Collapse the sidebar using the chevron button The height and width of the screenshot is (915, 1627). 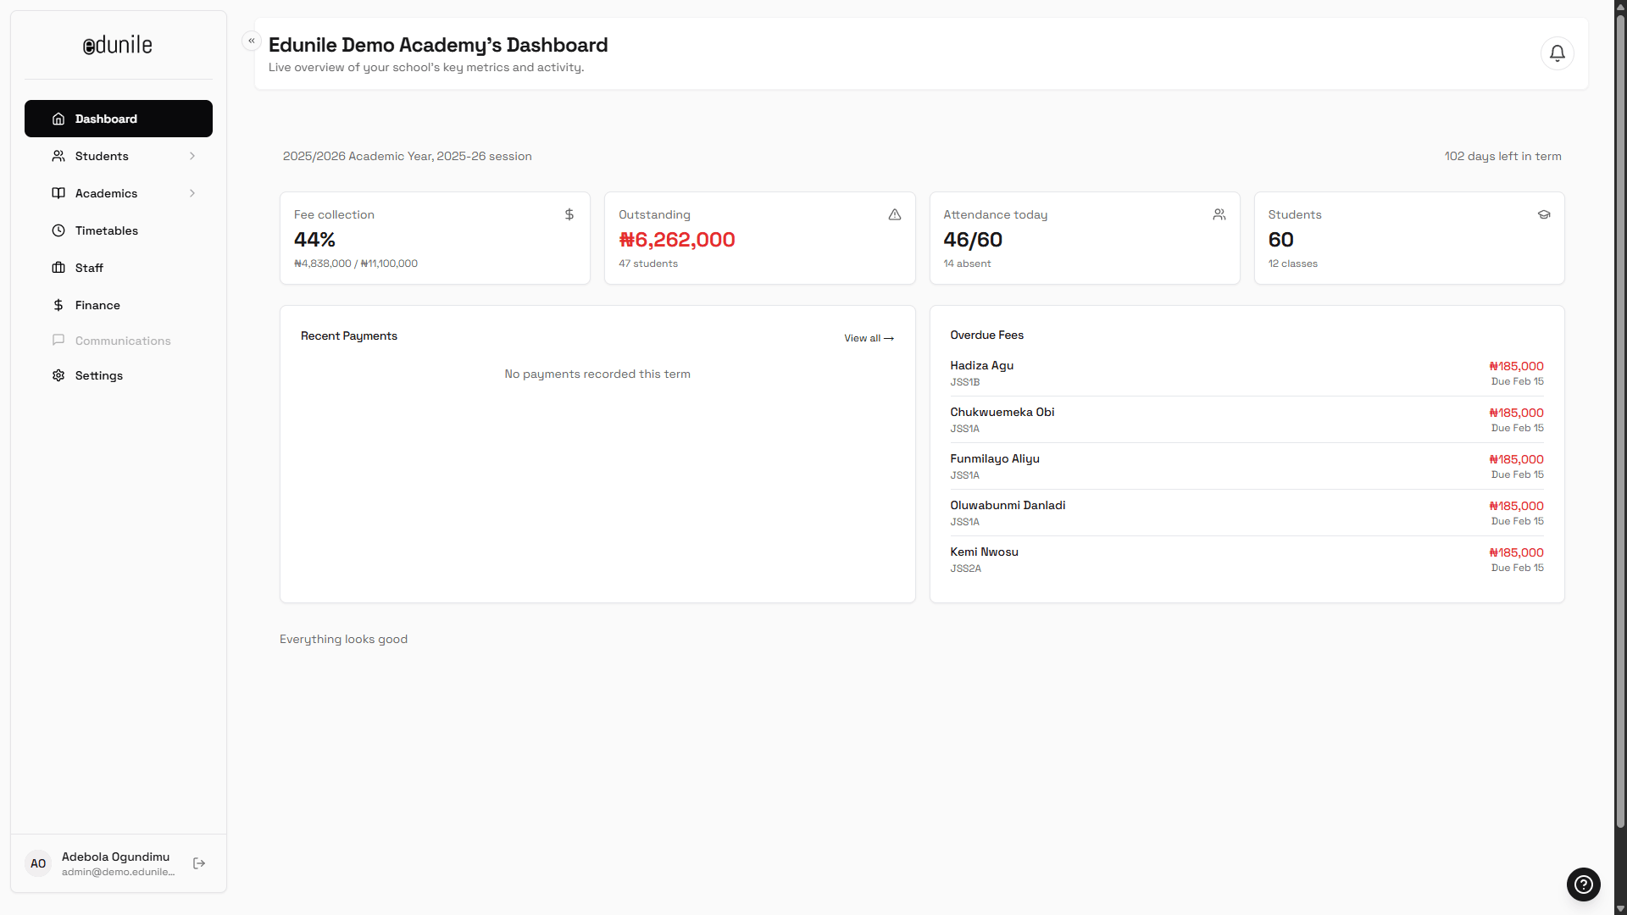click(251, 40)
